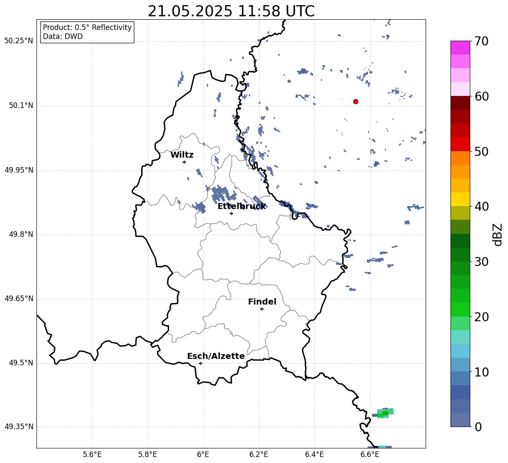The height and width of the screenshot is (463, 508).
Task: Click the Data: DWD text
Action: click(x=63, y=36)
